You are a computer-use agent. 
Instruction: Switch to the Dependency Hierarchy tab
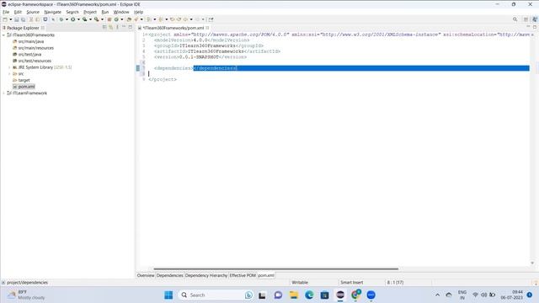pos(206,275)
